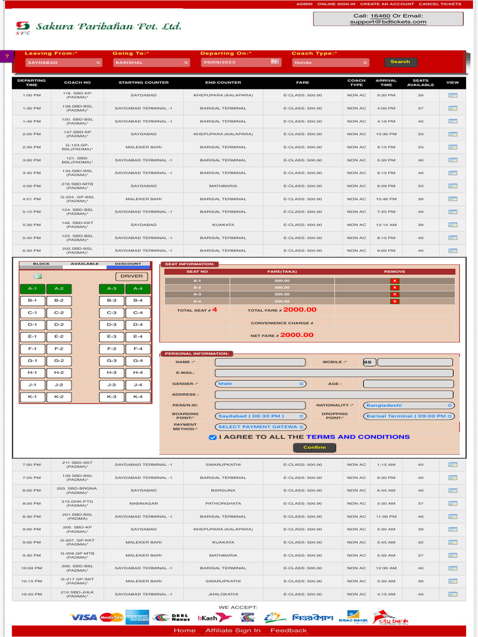This screenshot has width=478, height=637.
Task: Open the Leaving From dropdown
Action: pos(63,63)
